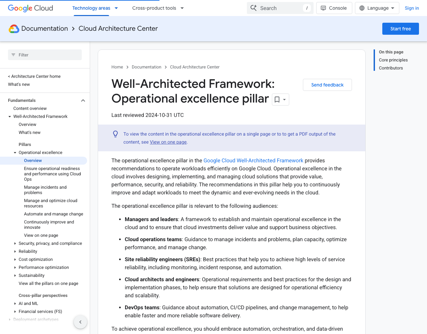This screenshot has height=334, width=427.
Task: Open Ensure operational readiness page
Action: coord(52,174)
